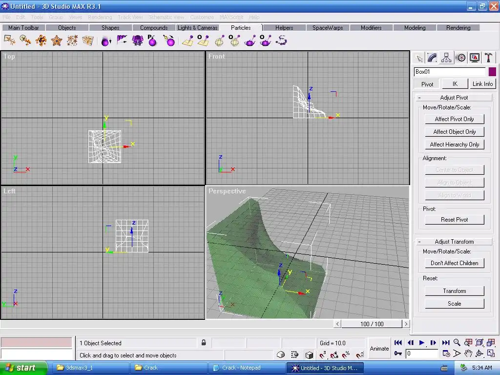Toggle the Animate mode button
Viewport: 500px width, 375px height.
(379, 349)
